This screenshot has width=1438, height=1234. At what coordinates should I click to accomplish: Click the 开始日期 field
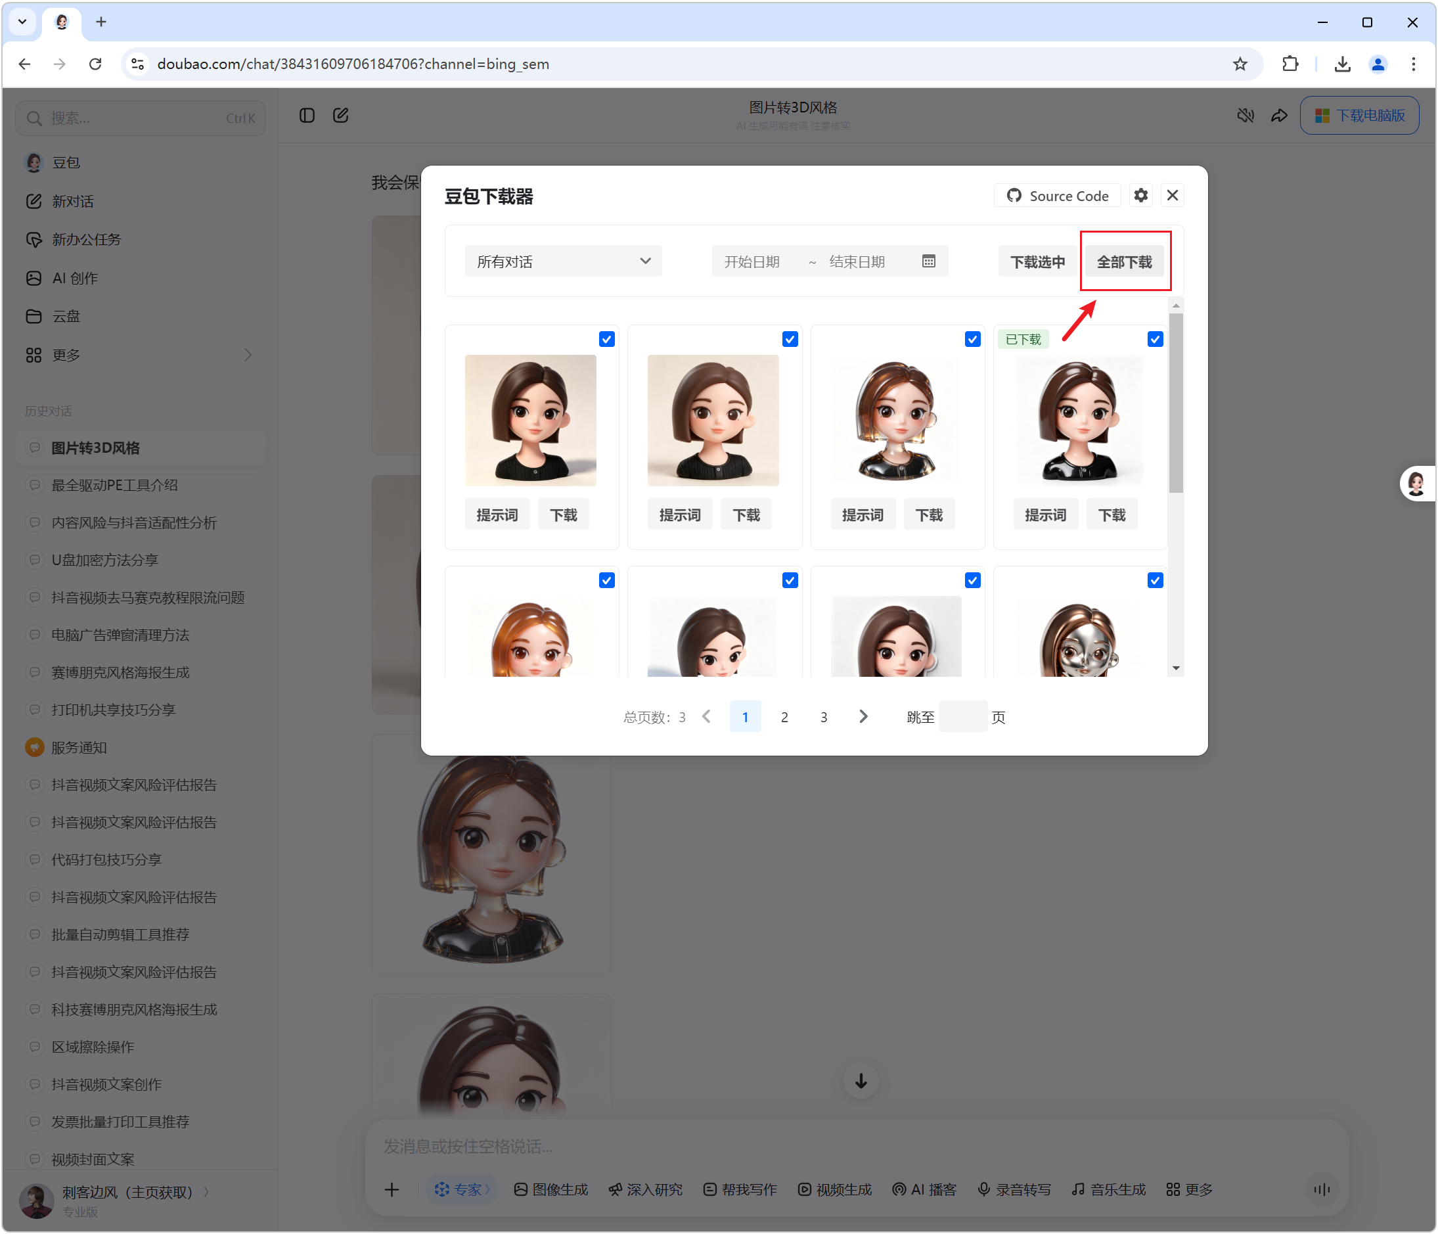click(752, 262)
